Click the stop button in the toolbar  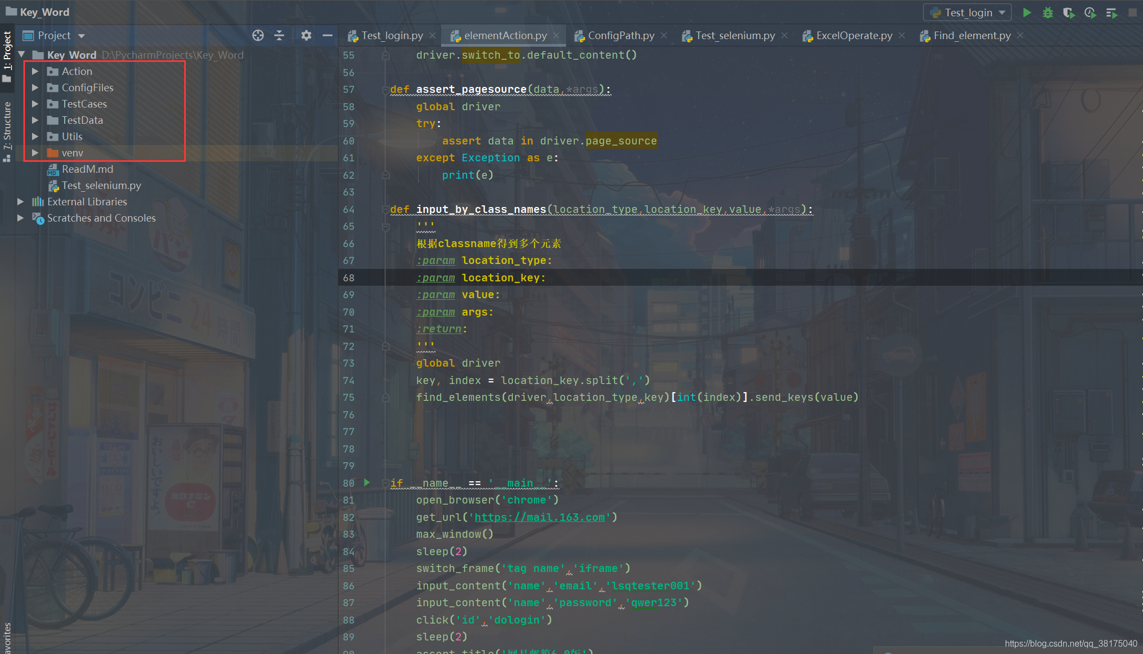pos(1133,12)
